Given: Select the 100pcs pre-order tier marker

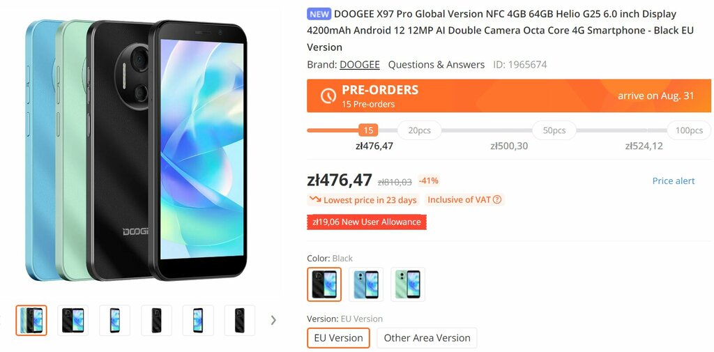Looking at the screenshot, I should click(689, 130).
